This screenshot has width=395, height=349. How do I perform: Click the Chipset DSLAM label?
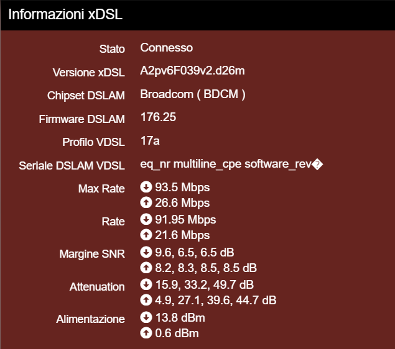pyautogui.click(x=86, y=96)
